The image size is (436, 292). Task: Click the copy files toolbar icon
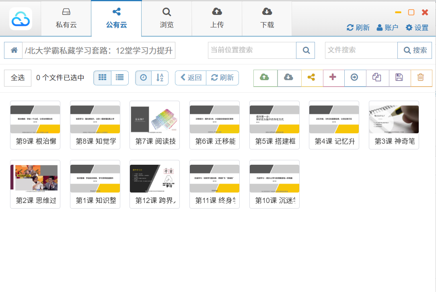point(376,78)
